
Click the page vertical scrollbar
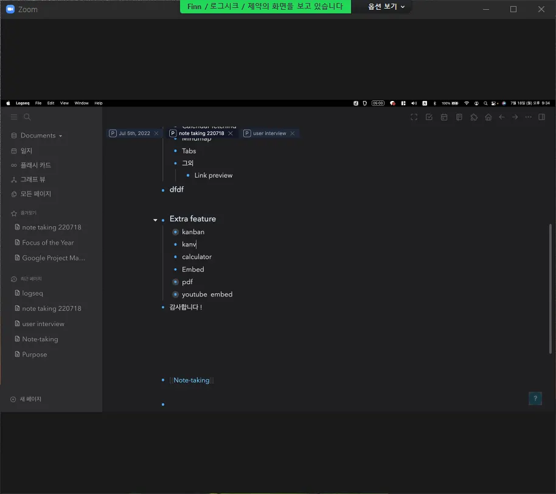tap(550, 288)
